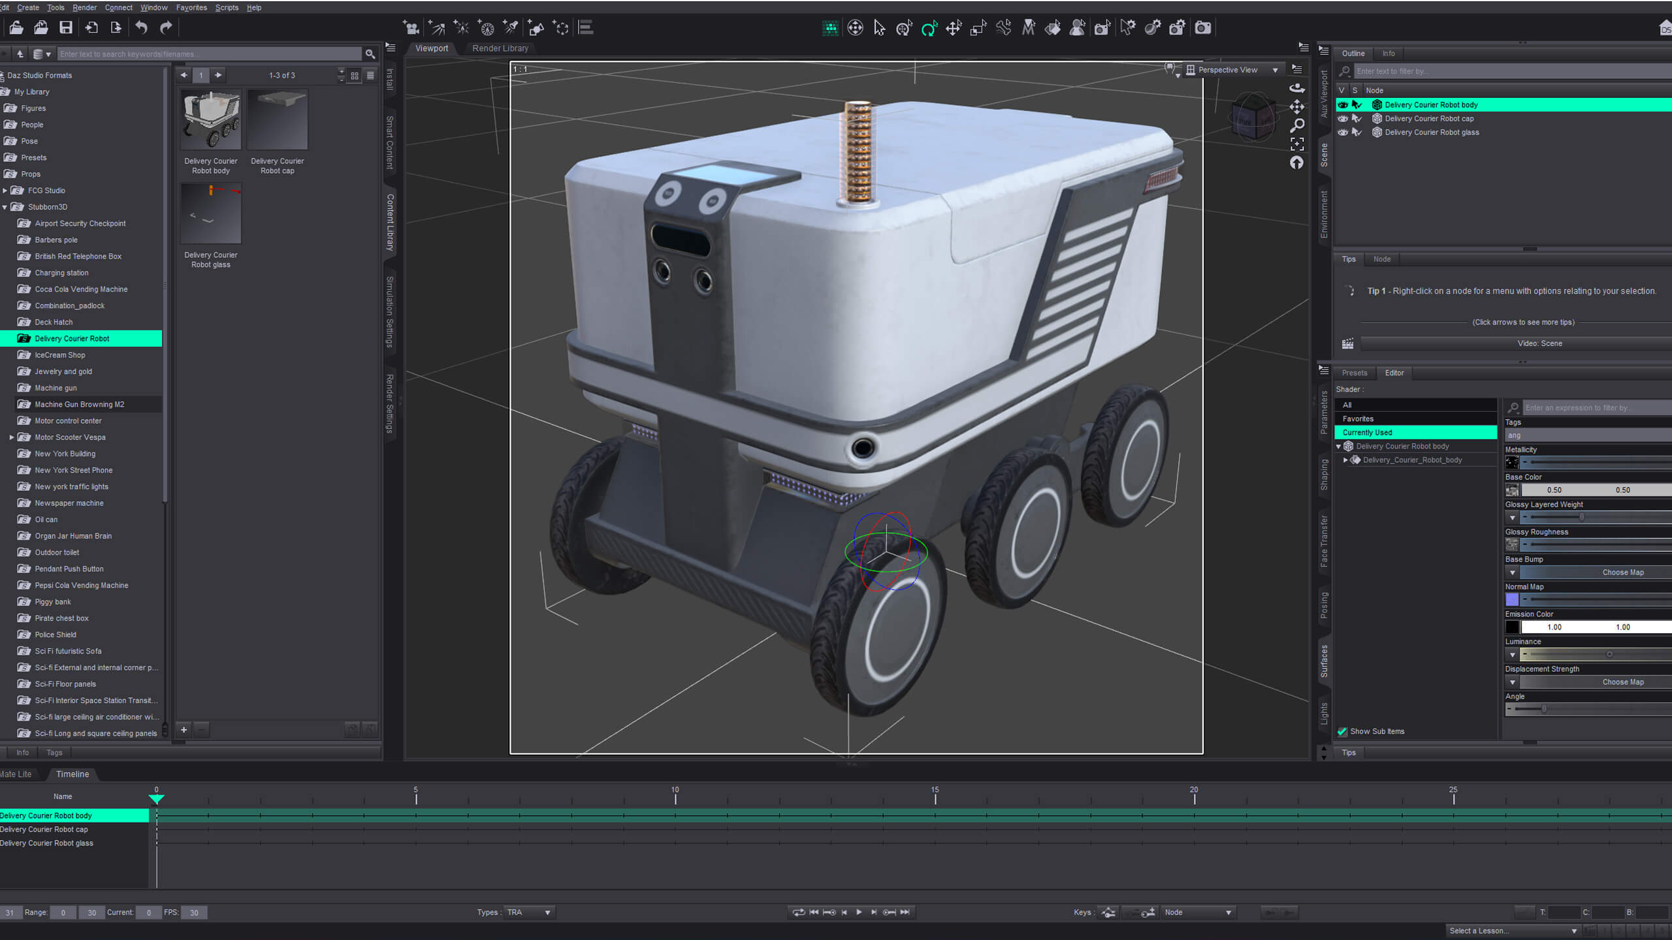This screenshot has height=940, width=1672.
Task: Click the viewport zoom magnifier icon
Action: pos(1297,125)
